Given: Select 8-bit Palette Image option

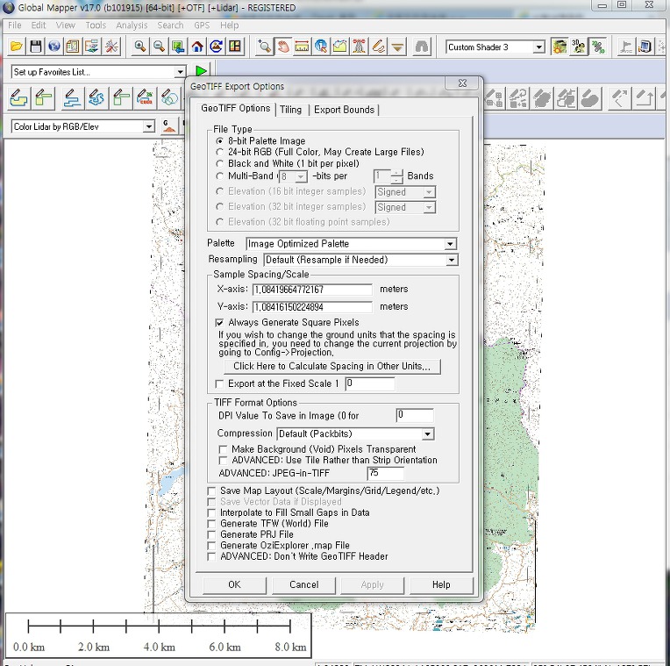Looking at the screenshot, I should [x=261, y=140].
